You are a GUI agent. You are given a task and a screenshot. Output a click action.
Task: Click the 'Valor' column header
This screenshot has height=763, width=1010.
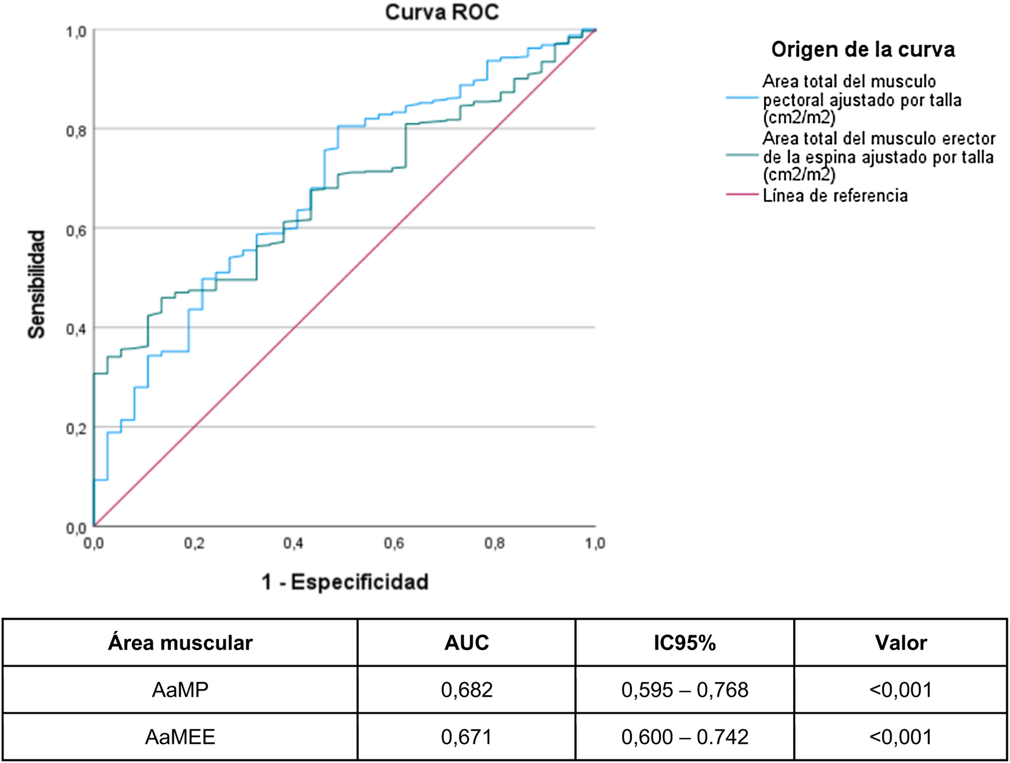901,643
